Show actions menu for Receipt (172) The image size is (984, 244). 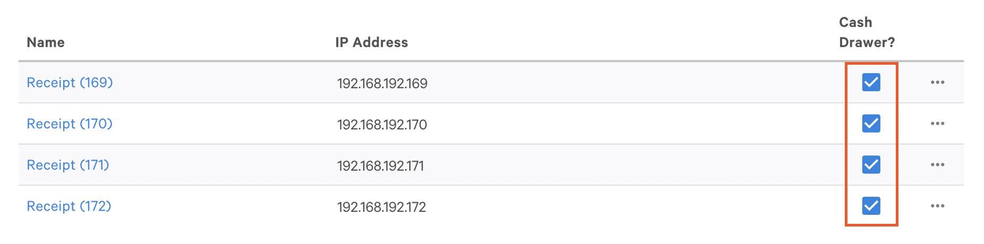coord(937,206)
